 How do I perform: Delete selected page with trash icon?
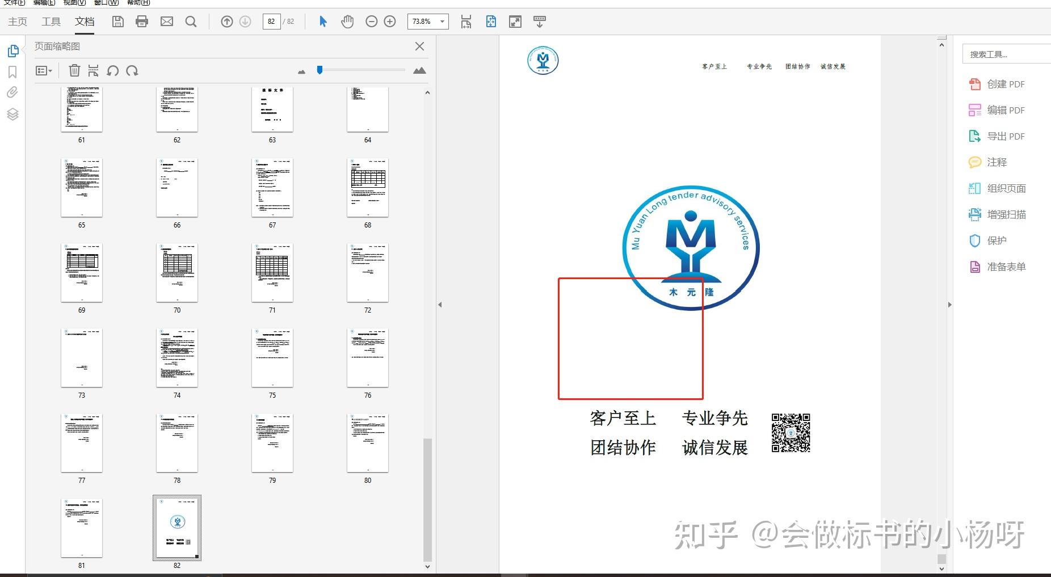coord(74,70)
